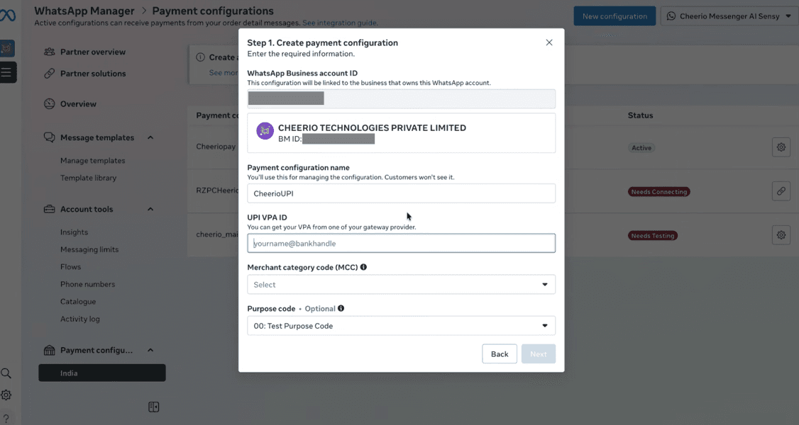
Task: Click the Payment configurations bank icon
Action: (x=50, y=350)
